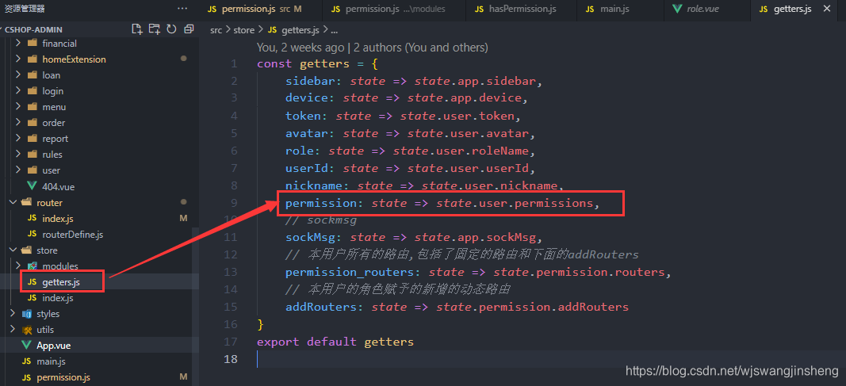
Task: Select the order folder
Action: pyautogui.click(x=54, y=123)
